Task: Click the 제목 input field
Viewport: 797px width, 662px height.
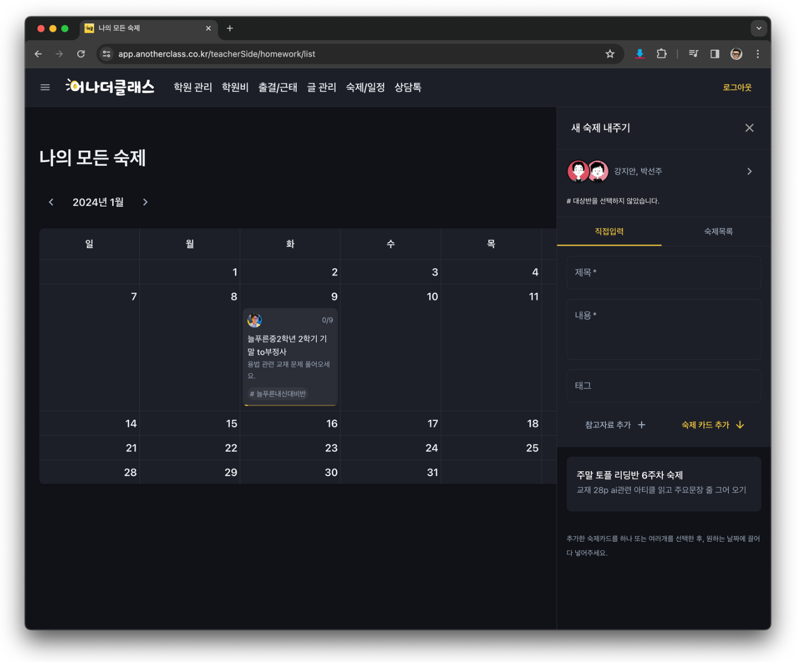Action: 664,273
